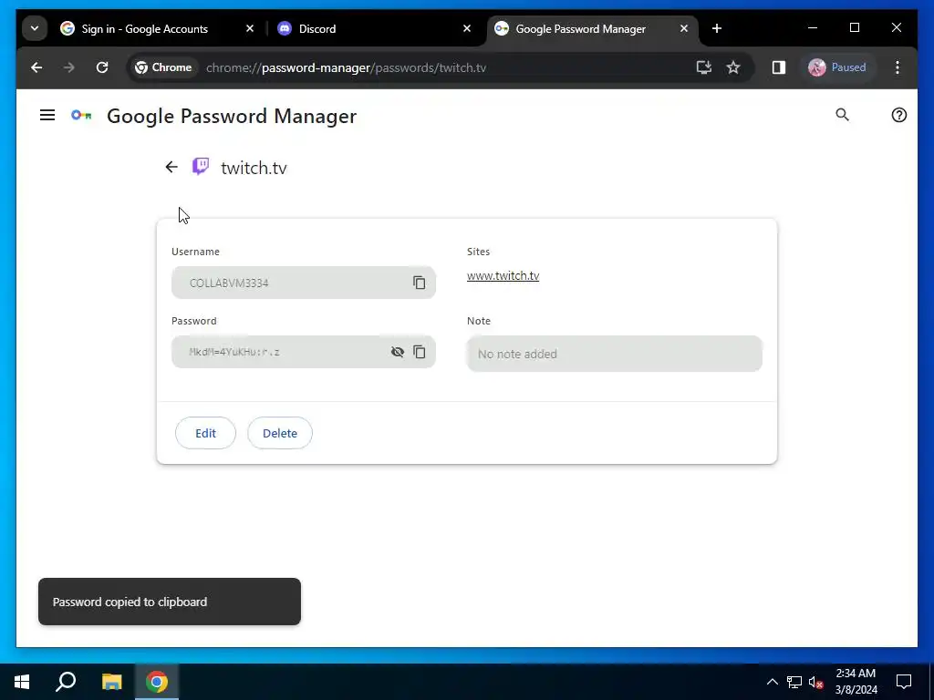This screenshot has height=700, width=934.
Task: Click the twitch.tv page title
Action: coord(254,168)
